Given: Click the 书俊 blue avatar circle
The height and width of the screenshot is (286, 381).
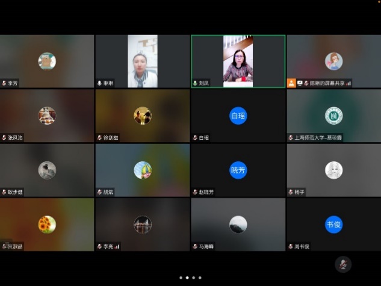Looking at the screenshot, I should (333, 225).
